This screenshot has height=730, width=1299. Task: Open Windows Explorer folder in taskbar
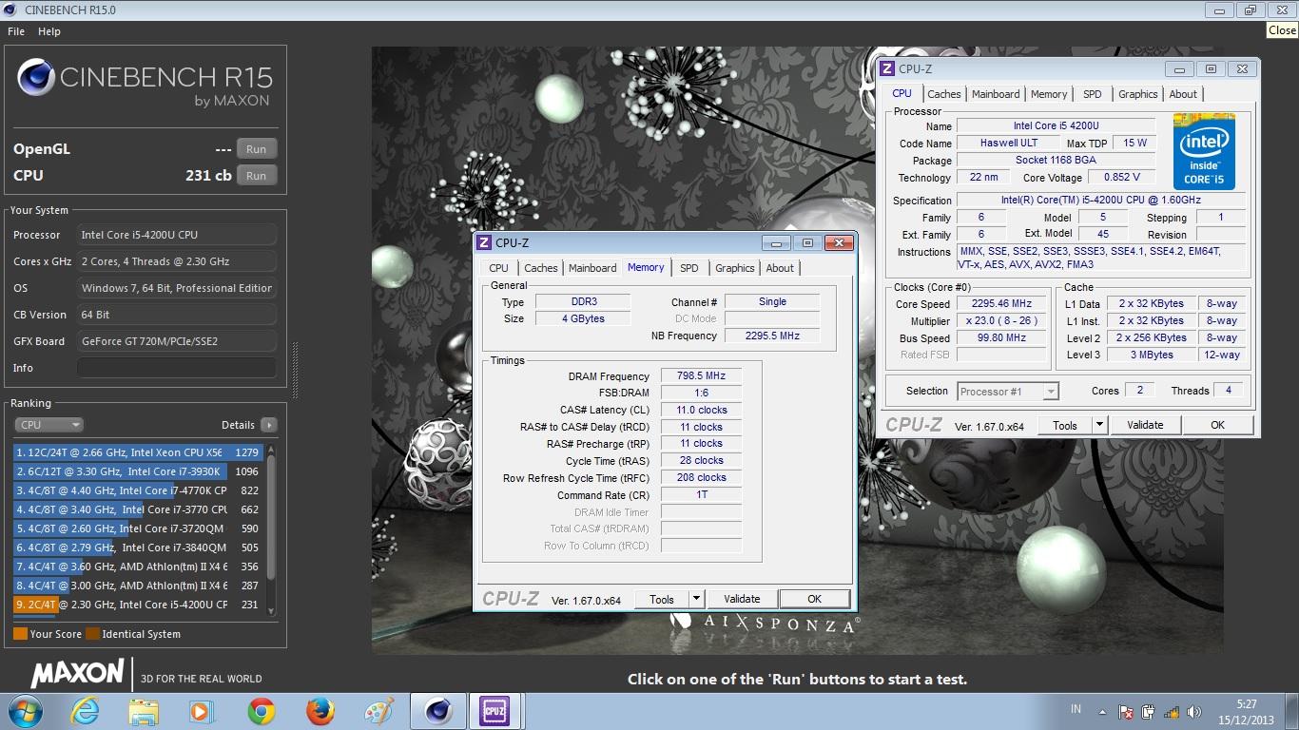click(144, 711)
